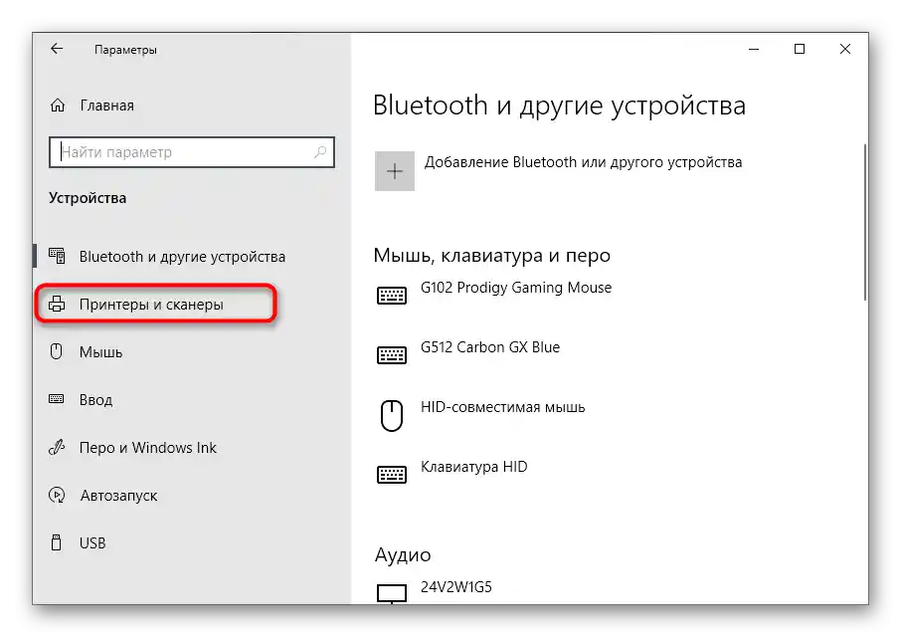Open the USB settings section

(x=92, y=542)
